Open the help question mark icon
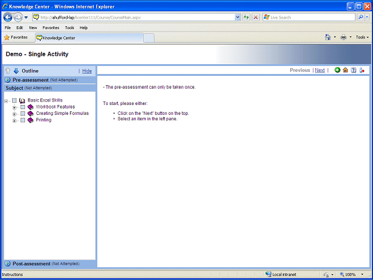The height and width of the screenshot is (280, 373). coord(354,70)
